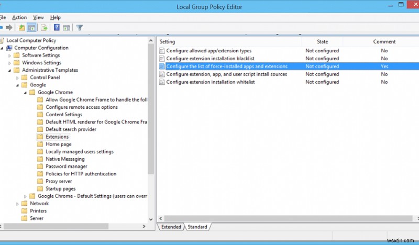Image resolution: width=419 pixels, height=245 pixels.
Task: Click the folder icon beside Control Panel
Action: tap(24, 77)
